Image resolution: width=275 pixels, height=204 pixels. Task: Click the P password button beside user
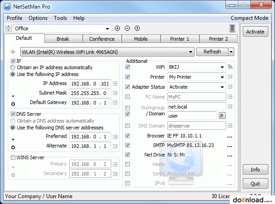point(222,116)
